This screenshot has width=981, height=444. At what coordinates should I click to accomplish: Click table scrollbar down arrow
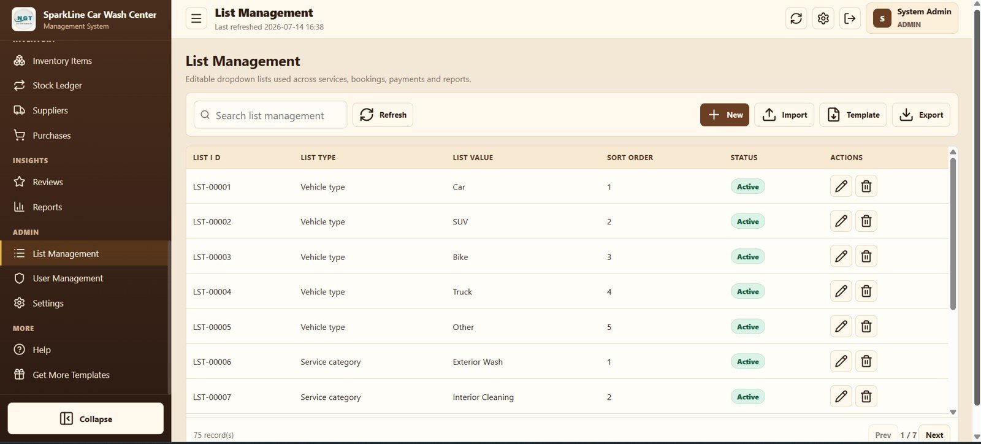[953, 412]
